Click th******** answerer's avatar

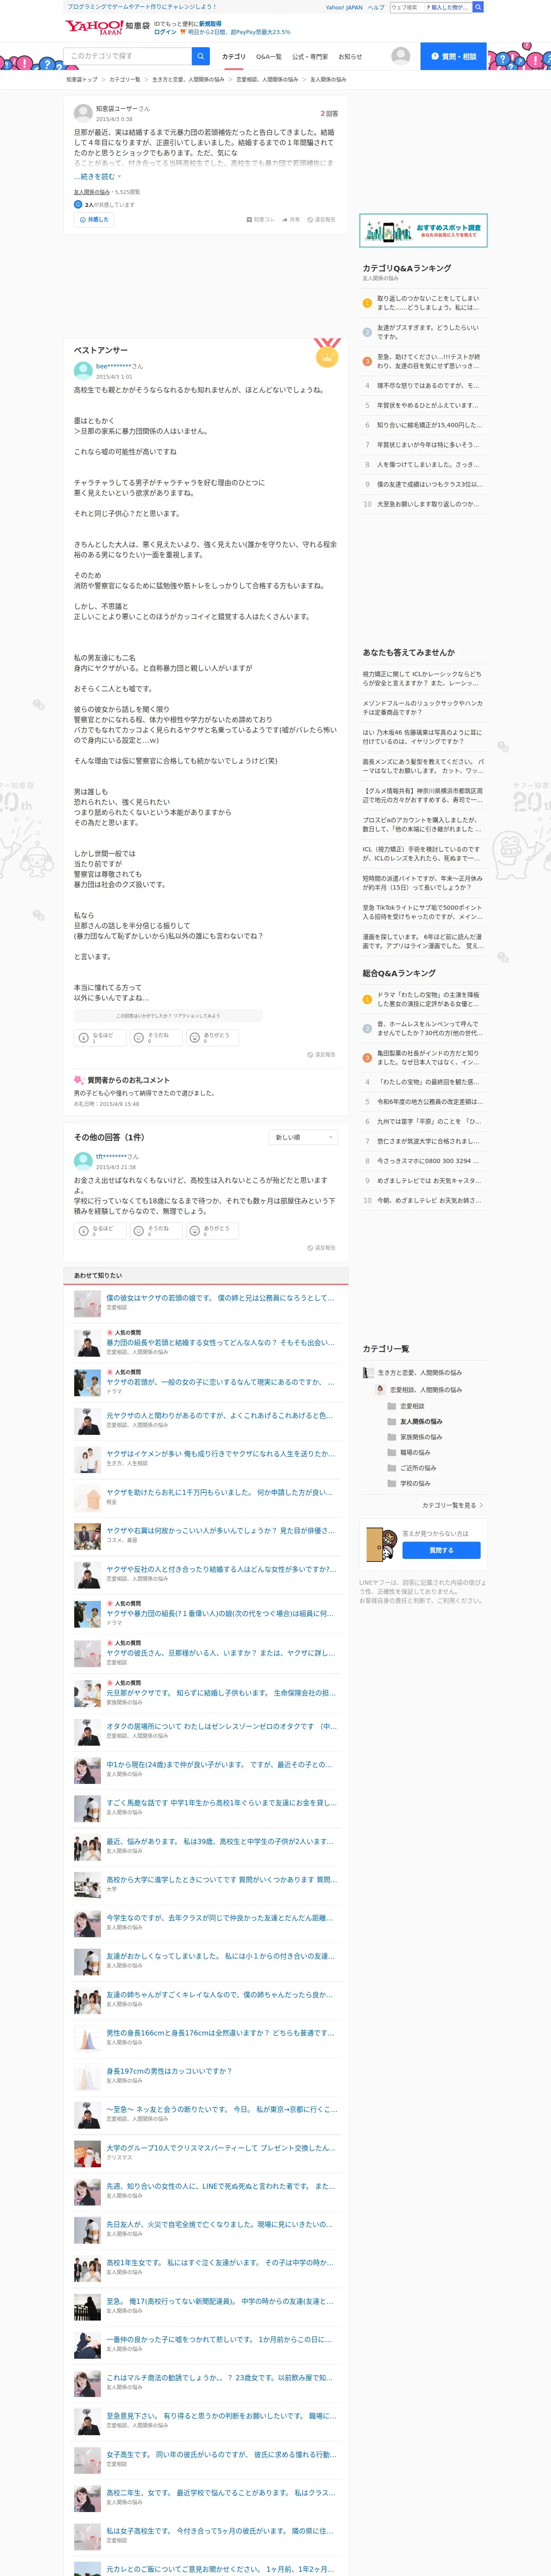pos(83,1160)
